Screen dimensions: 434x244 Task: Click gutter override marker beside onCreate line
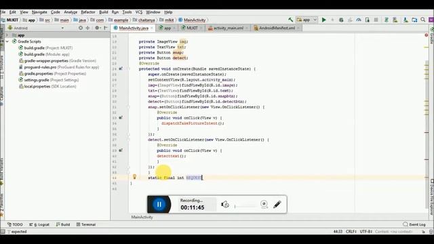click(x=121, y=68)
